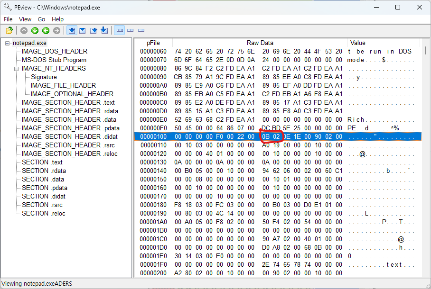Select row with offset 00000060
431x289 pixels.
coord(278,51)
